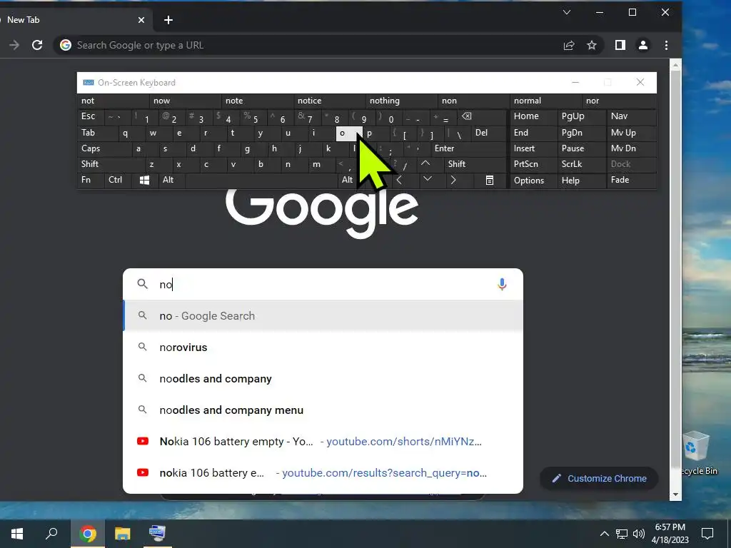
Task: Select 'no - Google Search' suggestion
Action: (x=323, y=316)
